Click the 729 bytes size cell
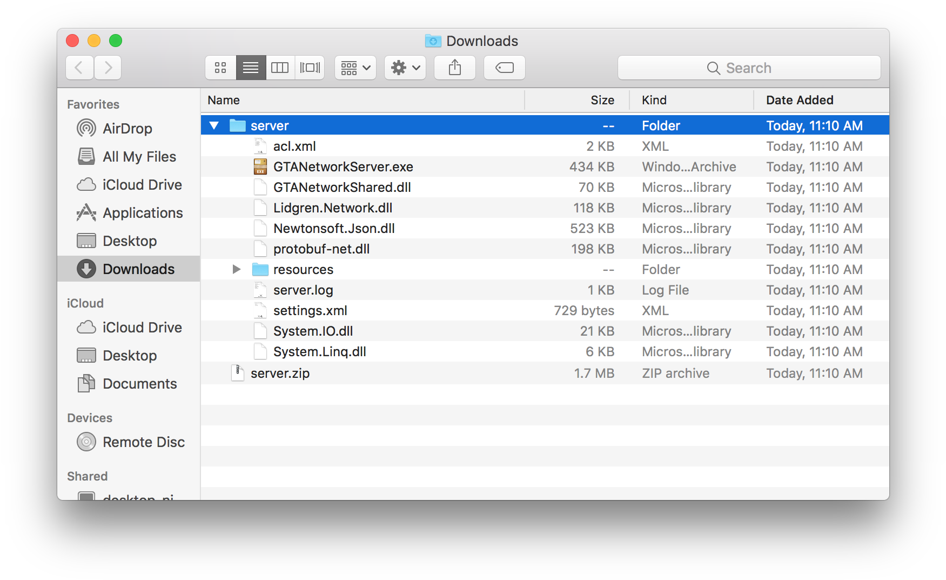This screenshot has height=580, width=946. click(x=584, y=311)
